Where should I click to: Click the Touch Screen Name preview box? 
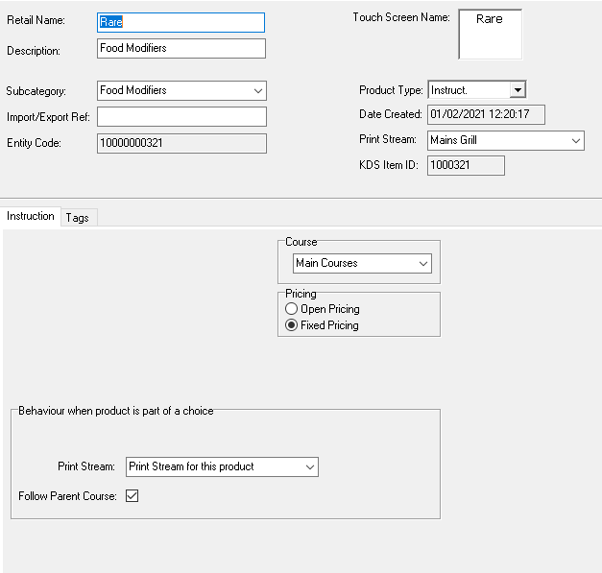pos(490,35)
